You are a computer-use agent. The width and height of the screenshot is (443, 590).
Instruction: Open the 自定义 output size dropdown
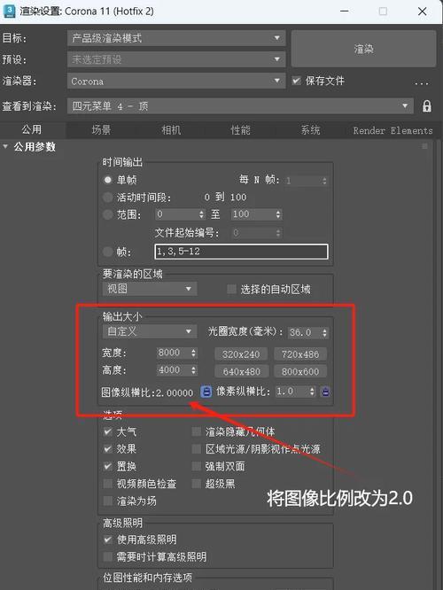pos(150,331)
